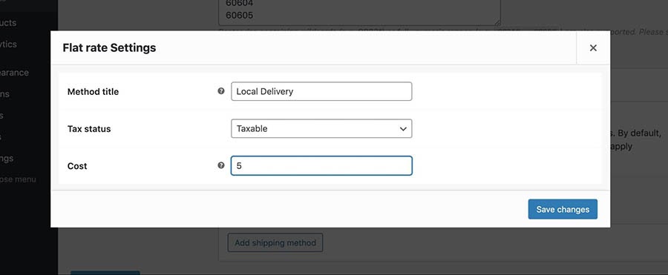Open the Plugins sidebar menu entry
Viewport: 668px width, 275px height.
pyautogui.click(x=4, y=93)
